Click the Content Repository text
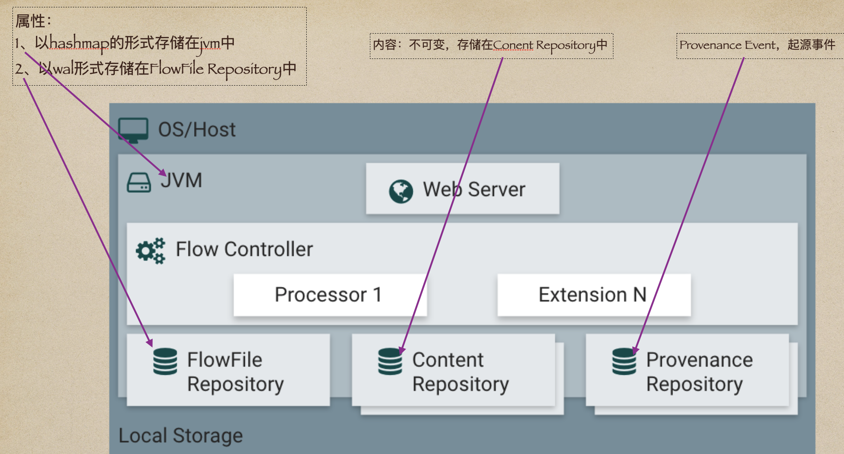Image resolution: width=844 pixels, height=454 pixels. click(460, 372)
